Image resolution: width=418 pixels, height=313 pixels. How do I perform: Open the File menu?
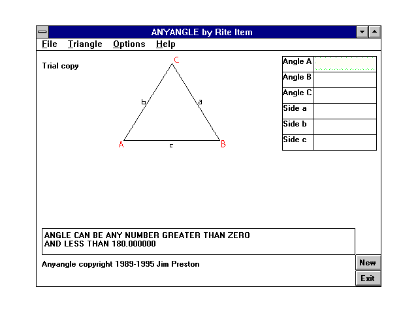pyautogui.click(x=49, y=44)
